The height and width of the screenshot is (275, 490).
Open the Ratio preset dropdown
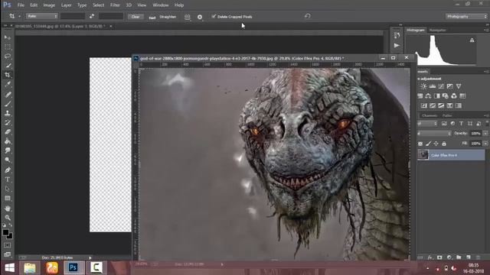(42, 16)
